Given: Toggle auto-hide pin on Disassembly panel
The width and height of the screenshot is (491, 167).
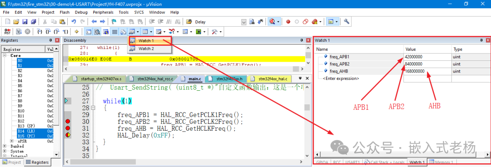Looking at the screenshot, I should click(302, 40).
